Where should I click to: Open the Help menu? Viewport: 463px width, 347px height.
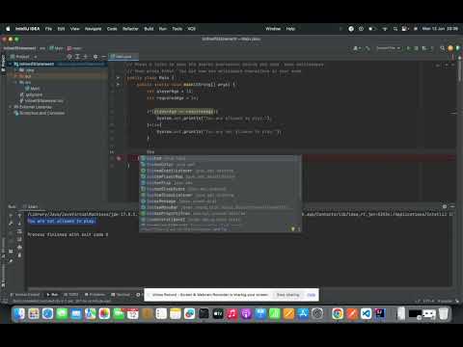[290, 29]
